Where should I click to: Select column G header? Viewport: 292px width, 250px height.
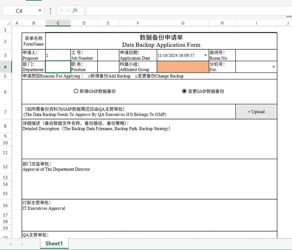[x=183, y=23]
